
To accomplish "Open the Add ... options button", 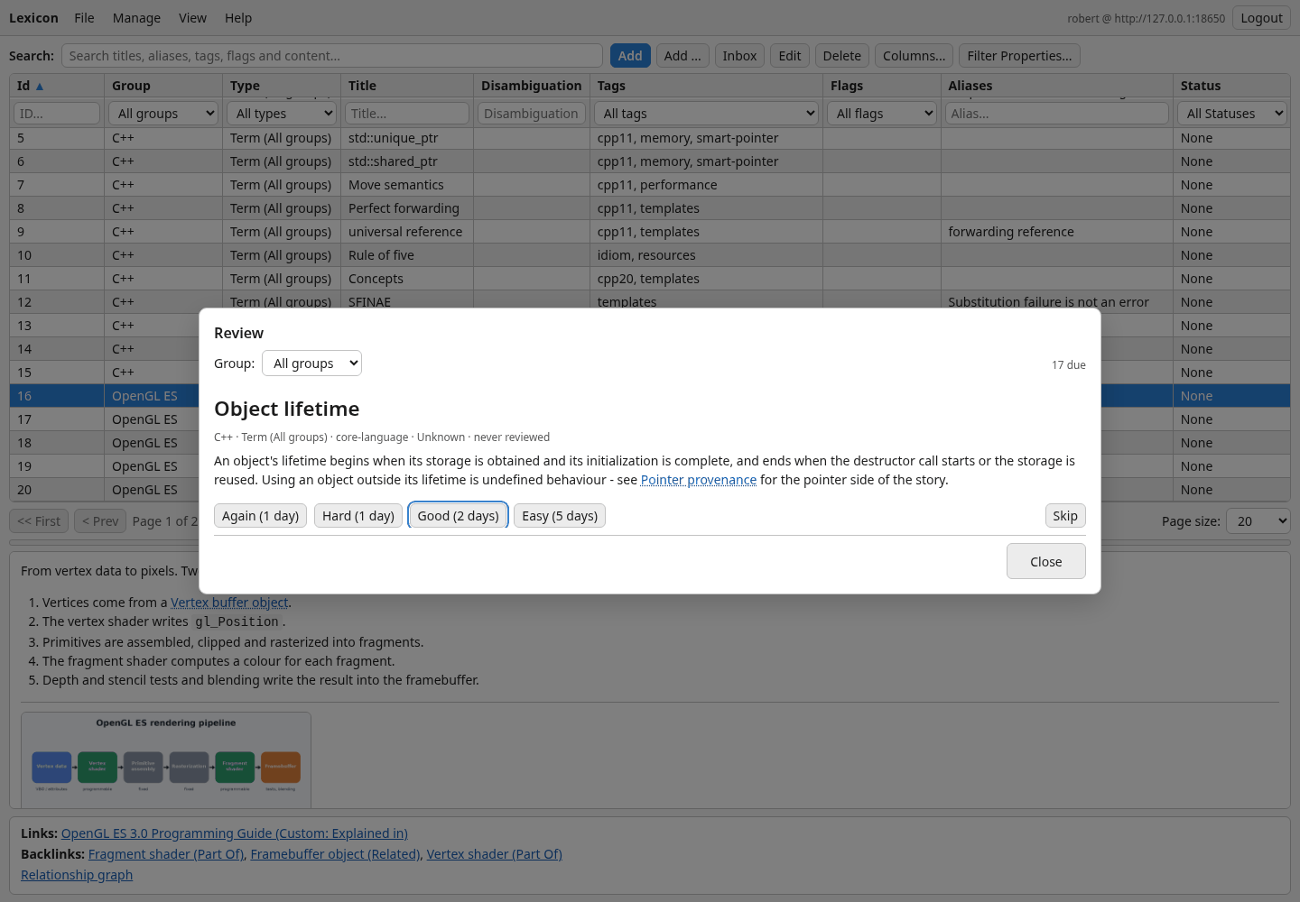I will [682, 56].
